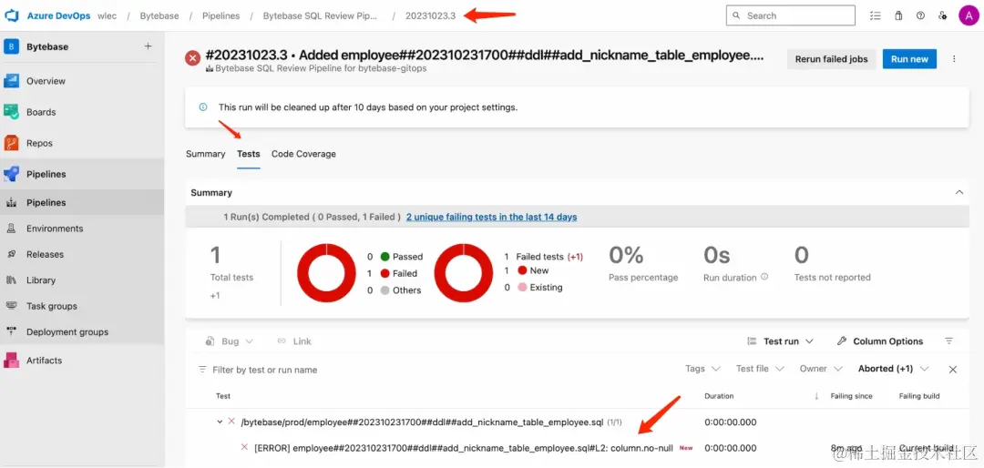
Task: Open the Aborted (+1) outcome filter dropdown
Action: click(x=894, y=369)
